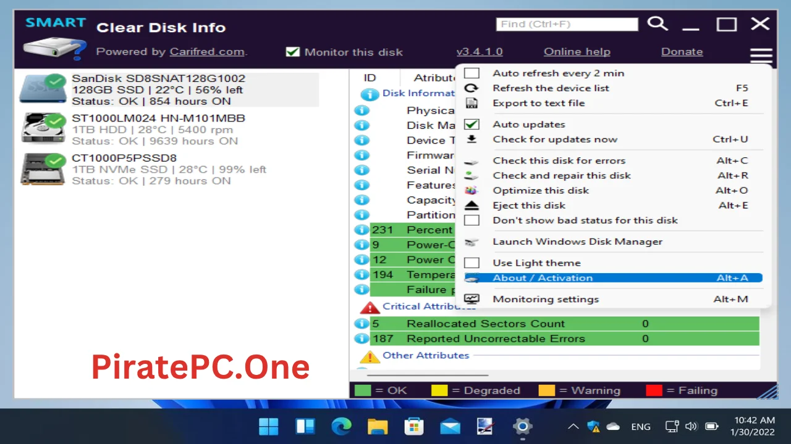Select '128GB SSD | 22°C | 56% left' text
Screen dimensions: 791x444
[x=157, y=90]
